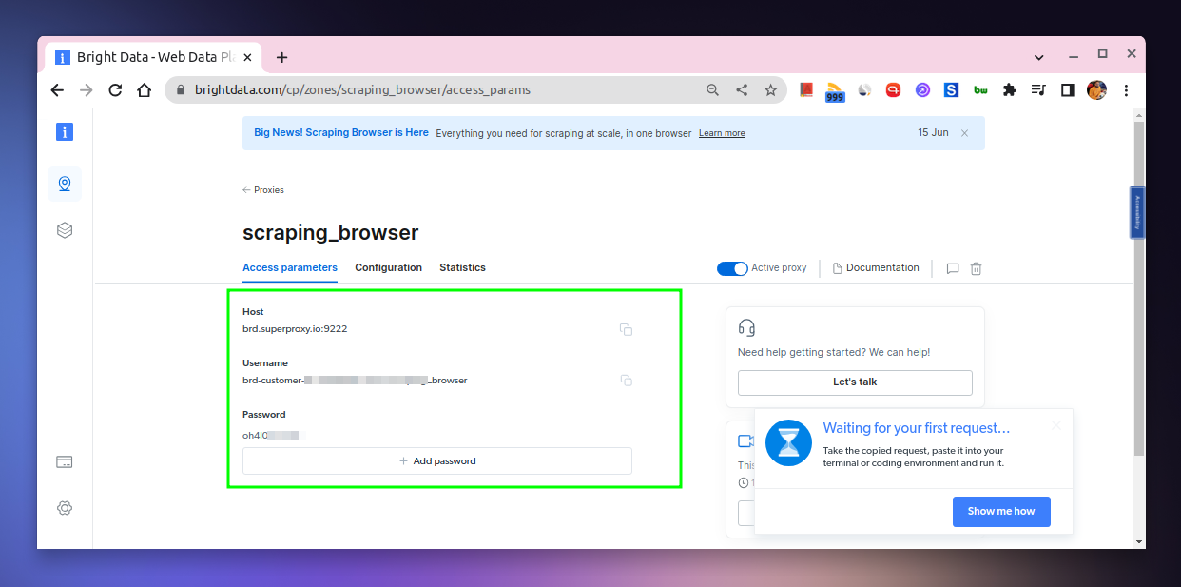Viewport: 1181px width, 587px height.
Task: Go back to the previous page
Action: (x=57, y=90)
